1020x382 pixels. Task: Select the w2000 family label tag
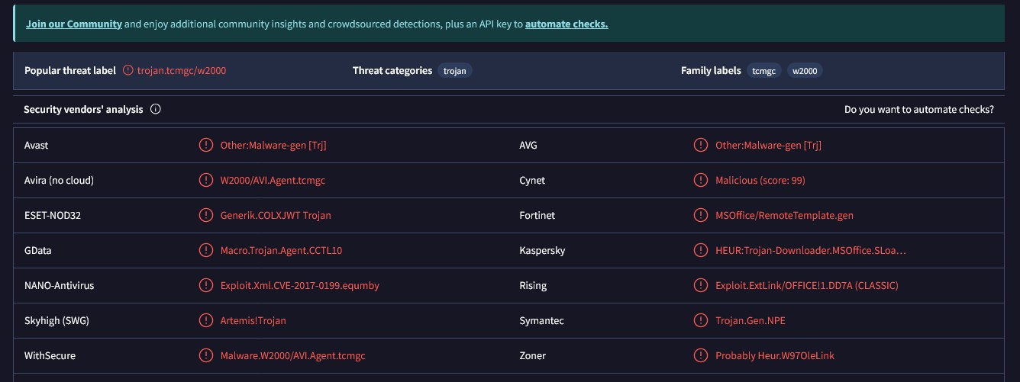805,70
